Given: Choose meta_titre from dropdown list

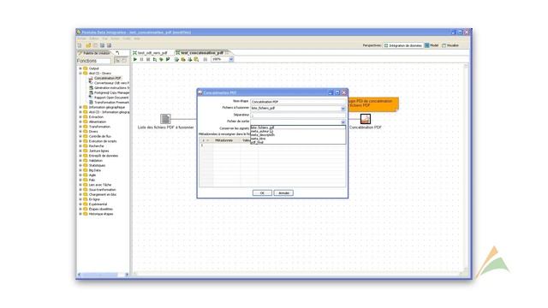Looking at the screenshot, I should pos(298,139).
